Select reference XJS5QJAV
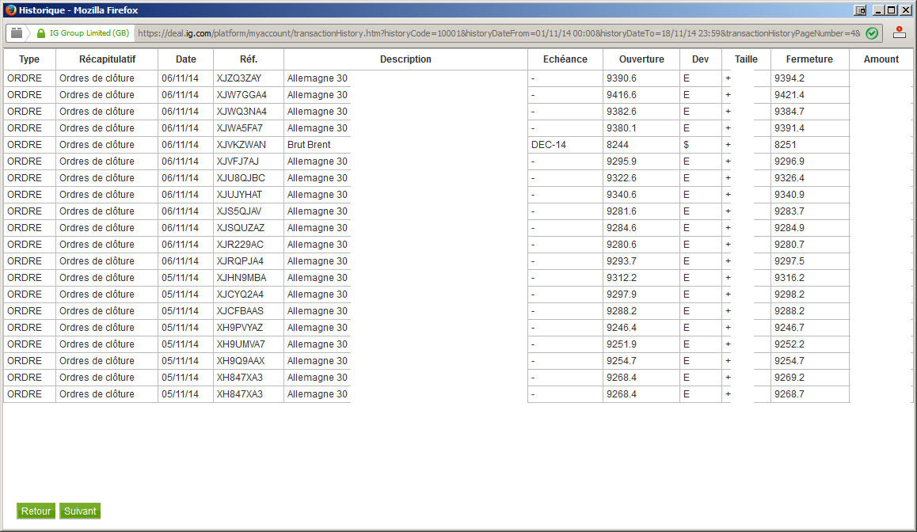 239,211
